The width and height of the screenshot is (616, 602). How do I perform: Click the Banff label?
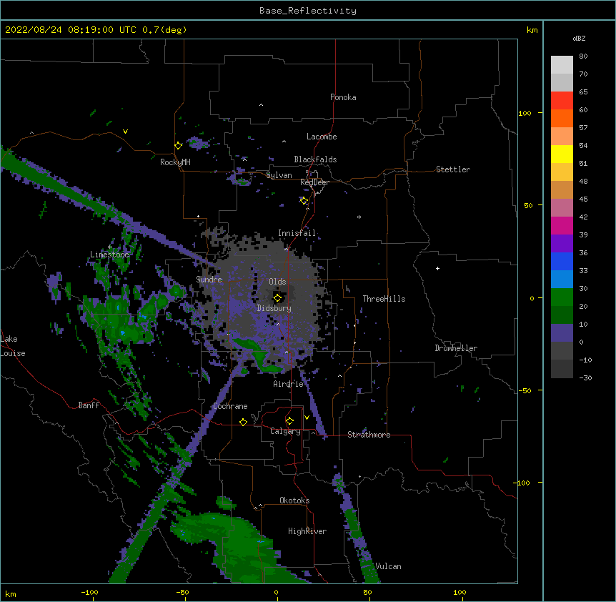pos(89,405)
